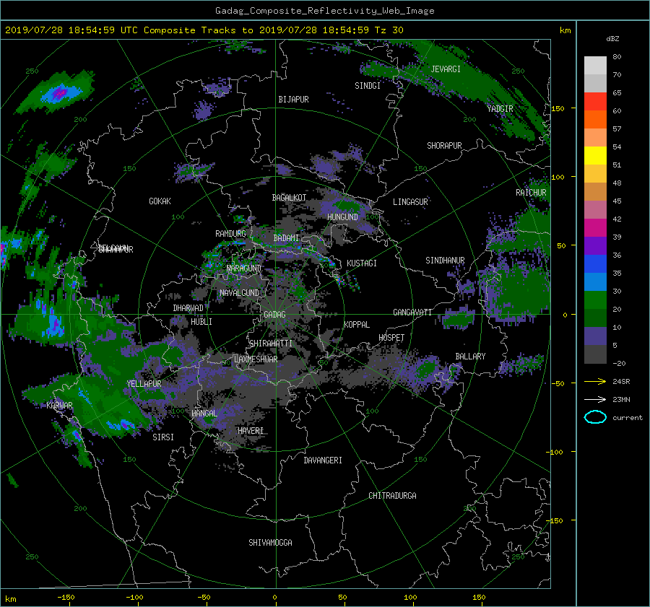Select the light blue 30-35 dBZ swatch
The image size is (650, 607).
point(595,282)
